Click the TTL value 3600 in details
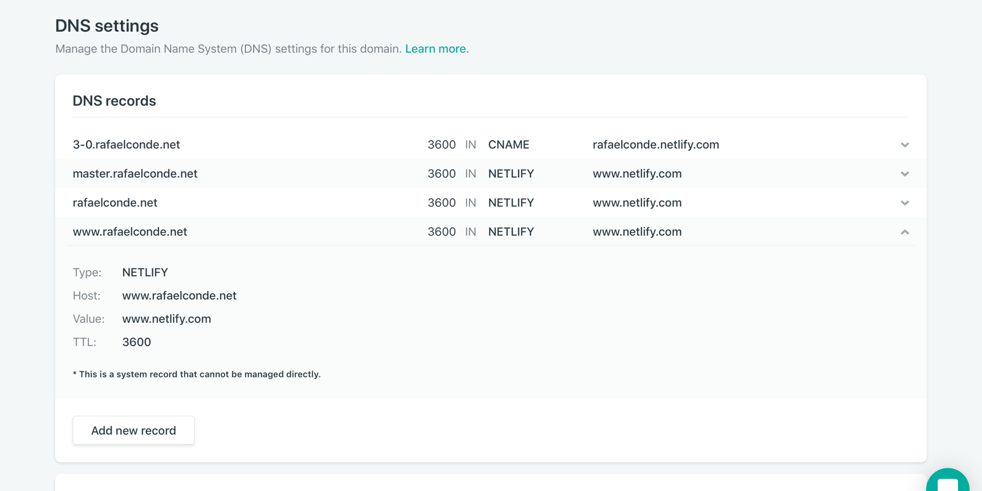 coord(136,342)
